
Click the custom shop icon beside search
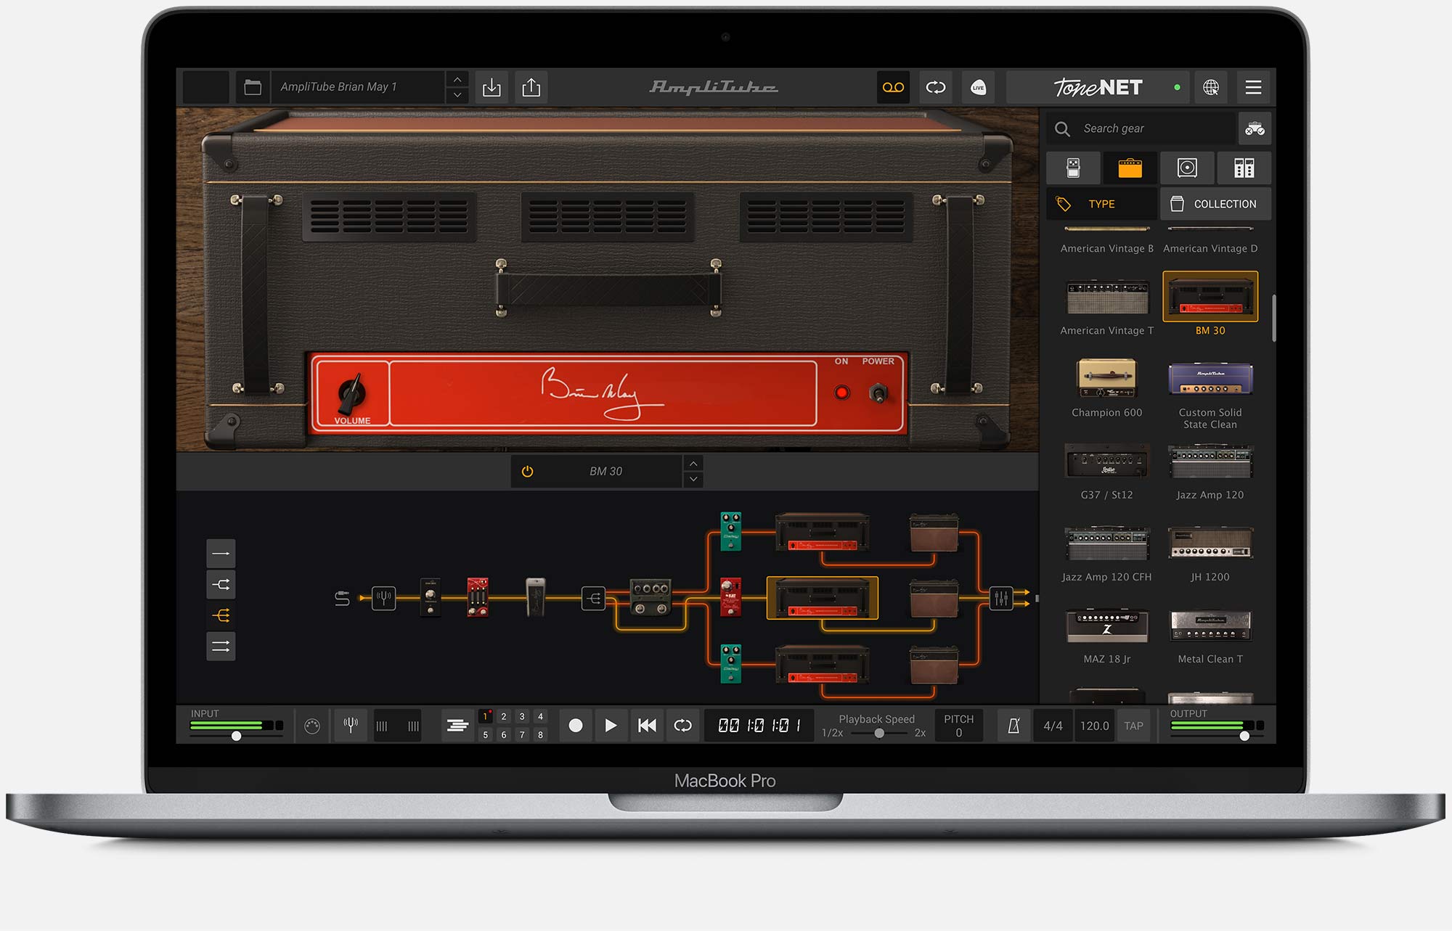[x=1255, y=129]
